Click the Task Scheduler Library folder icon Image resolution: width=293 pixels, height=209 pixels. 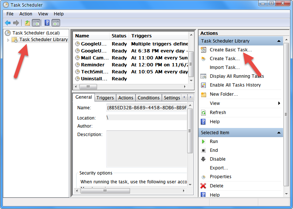coord(15,40)
